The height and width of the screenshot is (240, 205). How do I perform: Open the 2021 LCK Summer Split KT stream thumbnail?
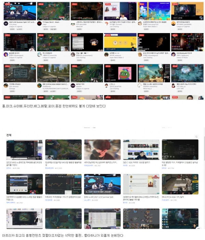click(x=20, y=11)
